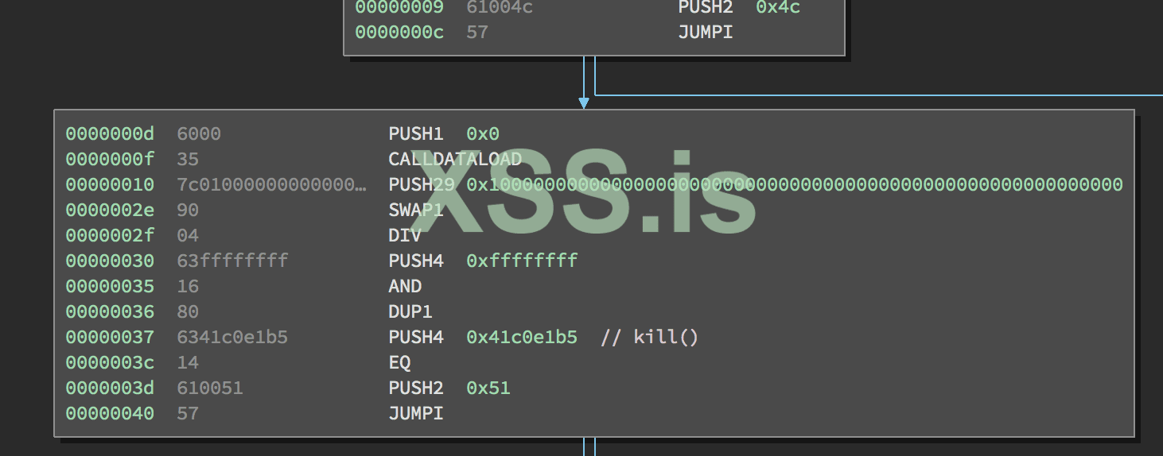Viewport: 1163px width, 456px height.
Task: Follow jump target 0x51
Action: 488,388
